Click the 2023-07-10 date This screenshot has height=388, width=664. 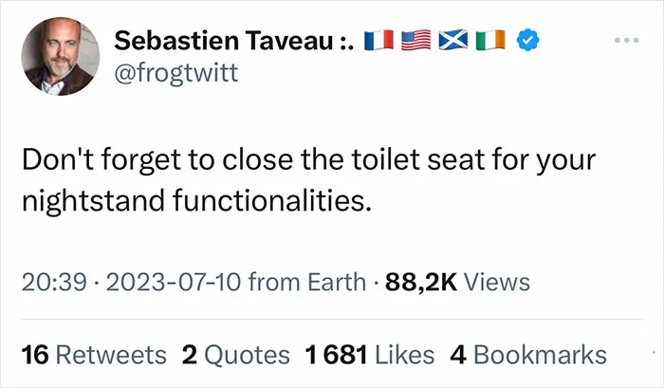174,282
